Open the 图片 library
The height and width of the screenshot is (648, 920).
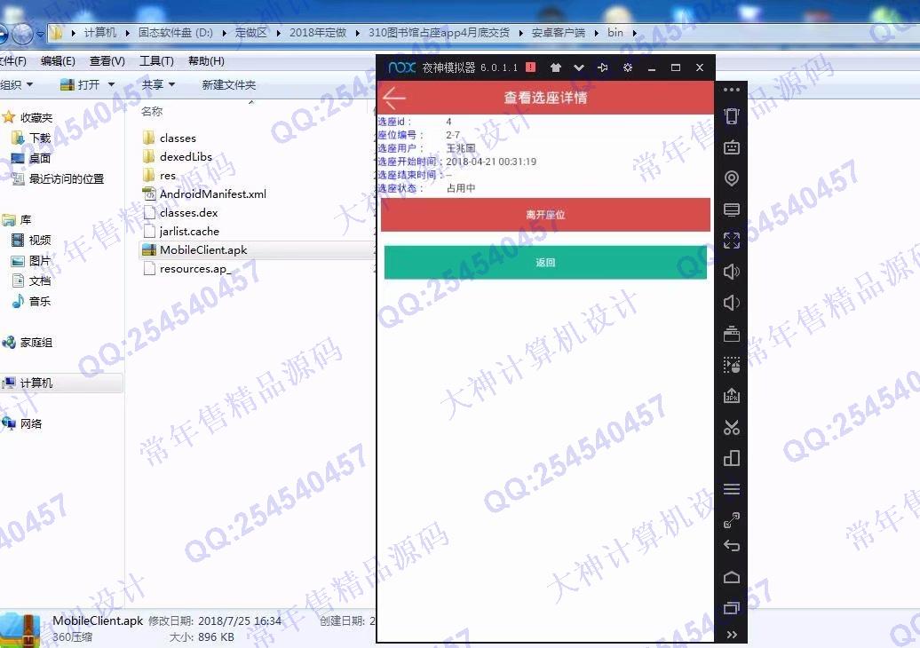pyautogui.click(x=32, y=260)
